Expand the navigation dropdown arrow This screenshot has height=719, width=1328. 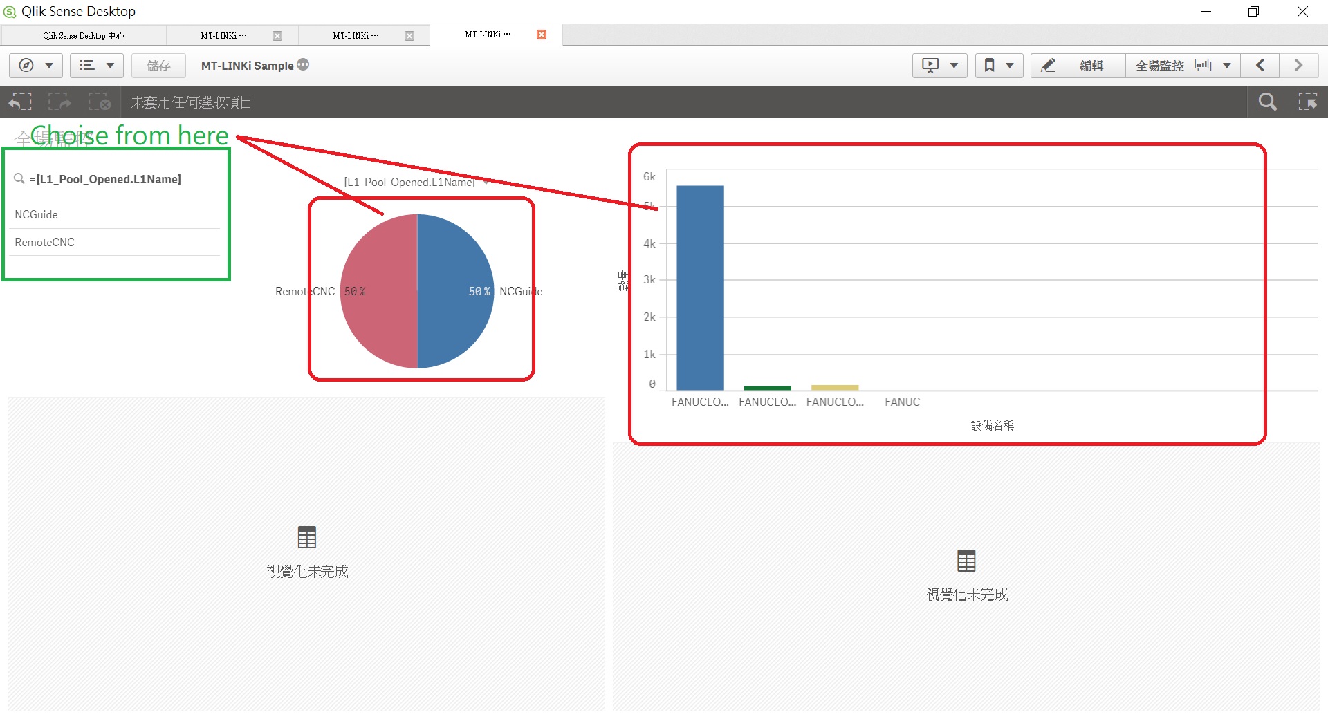tap(49, 66)
